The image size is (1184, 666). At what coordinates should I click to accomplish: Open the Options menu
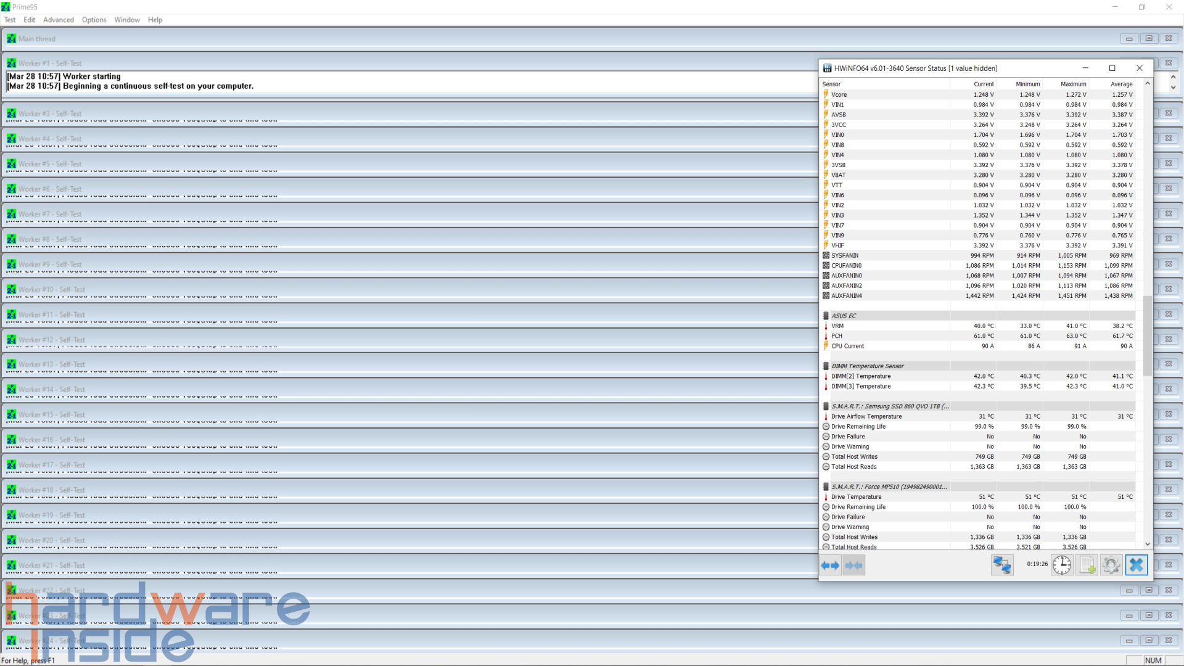94,20
